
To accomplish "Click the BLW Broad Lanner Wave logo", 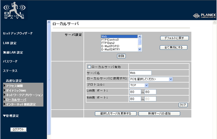I will click(x=14, y=10).
